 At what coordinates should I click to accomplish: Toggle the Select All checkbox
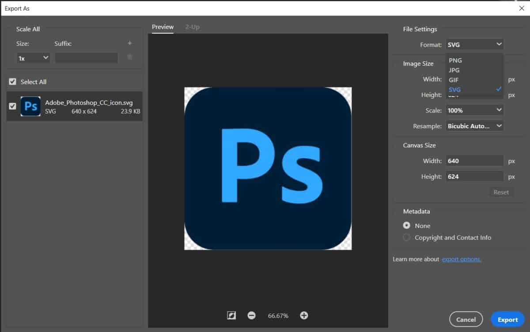[13, 82]
